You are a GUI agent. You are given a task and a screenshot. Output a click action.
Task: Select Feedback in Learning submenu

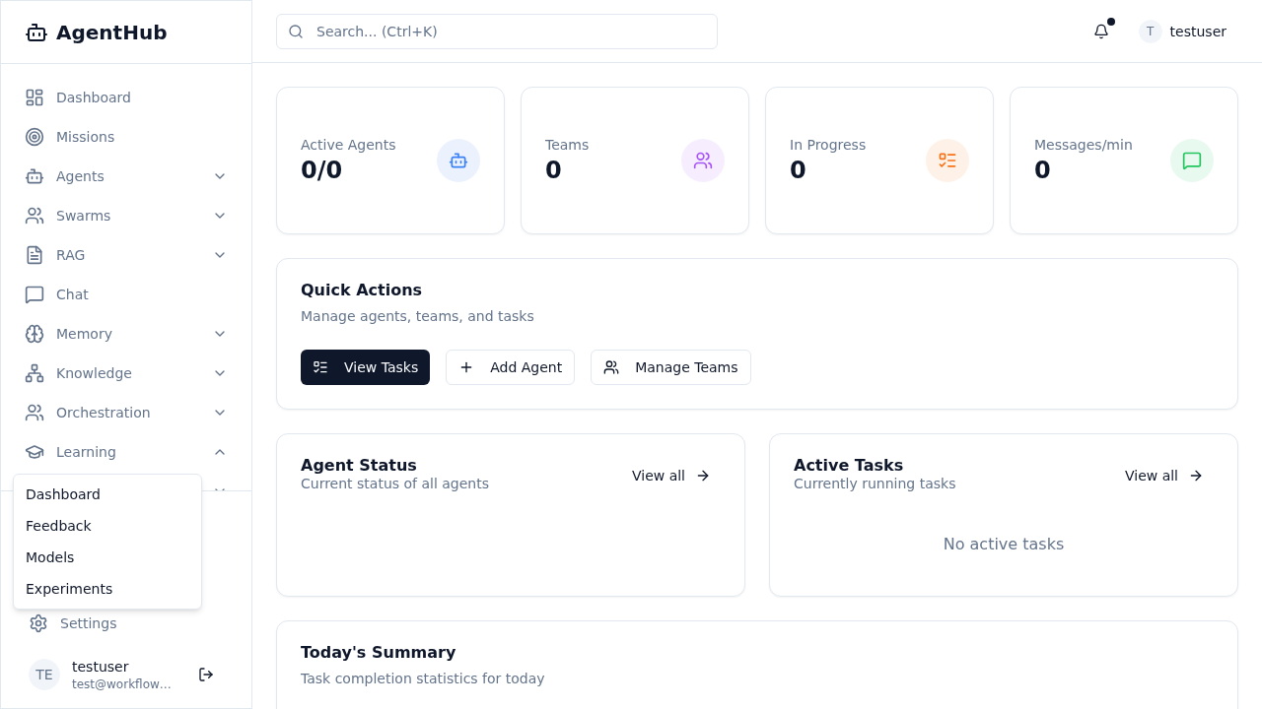[58, 526]
